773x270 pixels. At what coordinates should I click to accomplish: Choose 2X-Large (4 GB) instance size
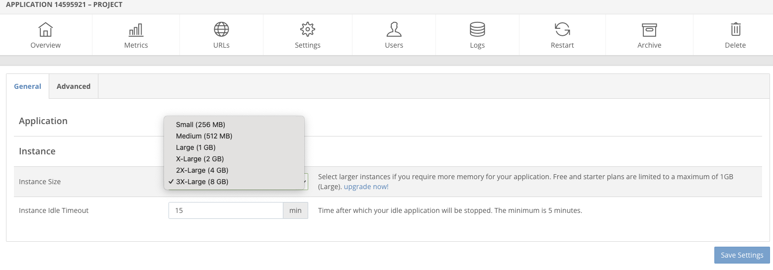(x=202, y=170)
